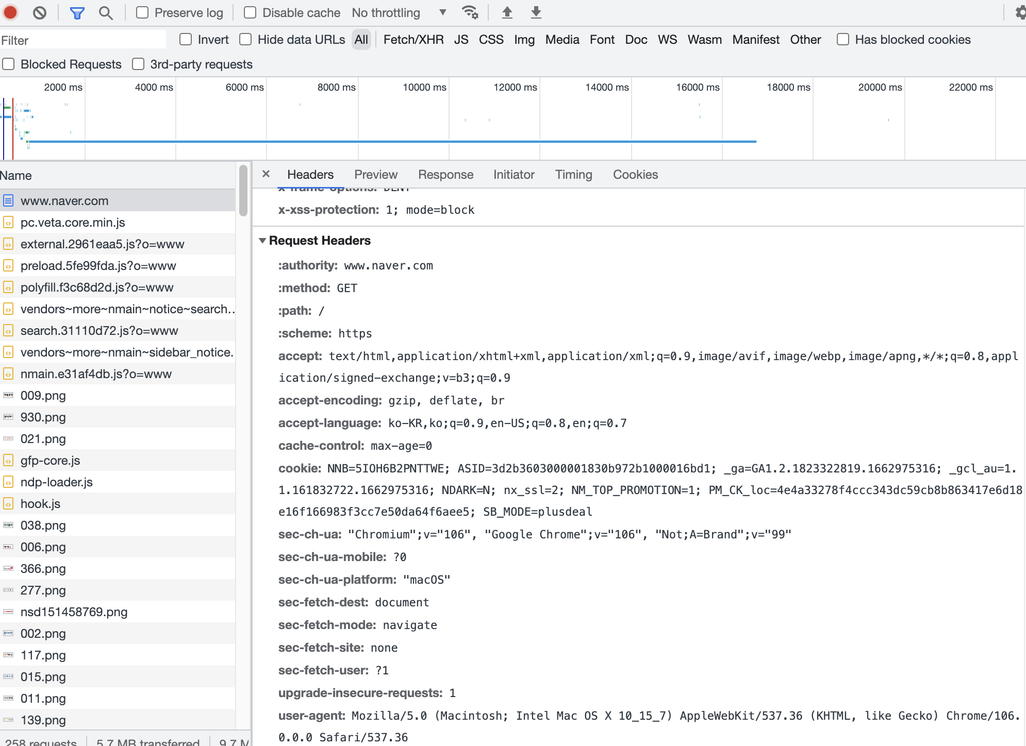Open network conditions wifi icon
The height and width of the screenshot is (746, 1026).
[470, 12]
